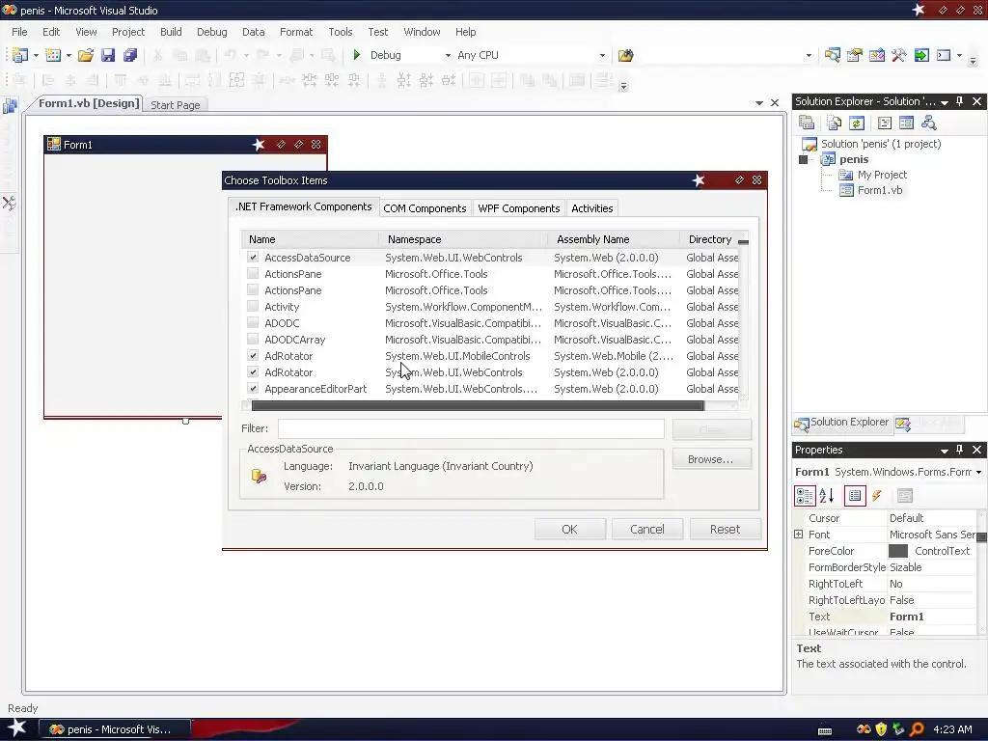This screenshot has width=988, height=741.
Task: Click the ForeColor color swatch
Action: pos(898,551)
